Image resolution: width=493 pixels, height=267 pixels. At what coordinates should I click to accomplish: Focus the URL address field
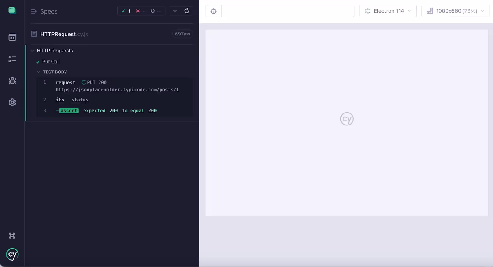288,11
